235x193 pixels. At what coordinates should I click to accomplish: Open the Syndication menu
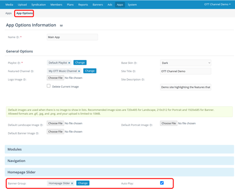[x=39, y=5]
